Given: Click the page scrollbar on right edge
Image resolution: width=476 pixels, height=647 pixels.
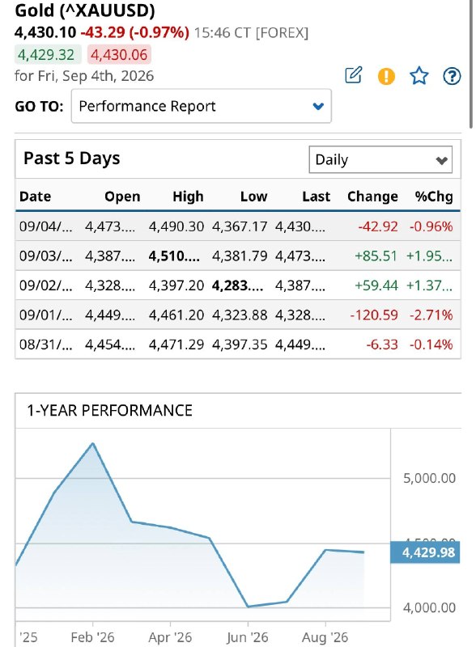Looking at the screenshot, I should tap(470, 64).
